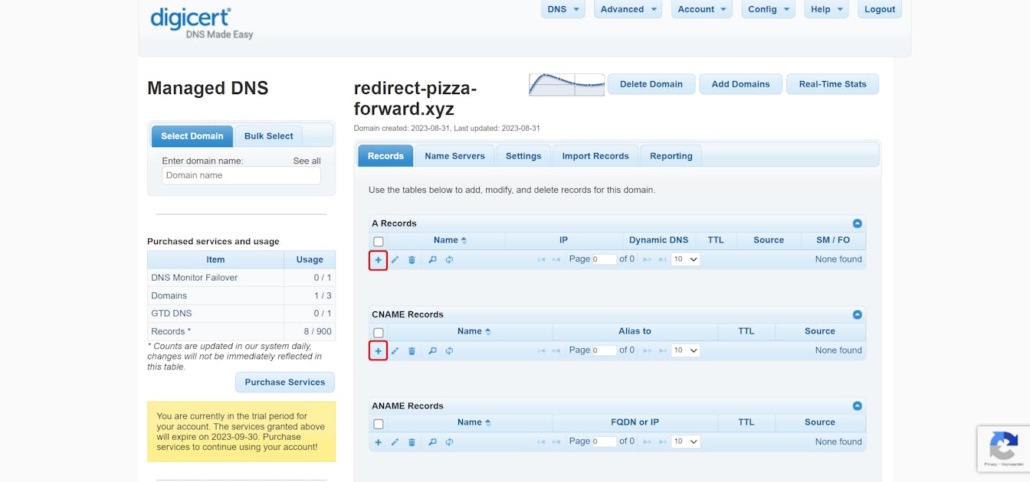
Task: Click the trash icon in CNAME Records
Action: coord(412,351)
